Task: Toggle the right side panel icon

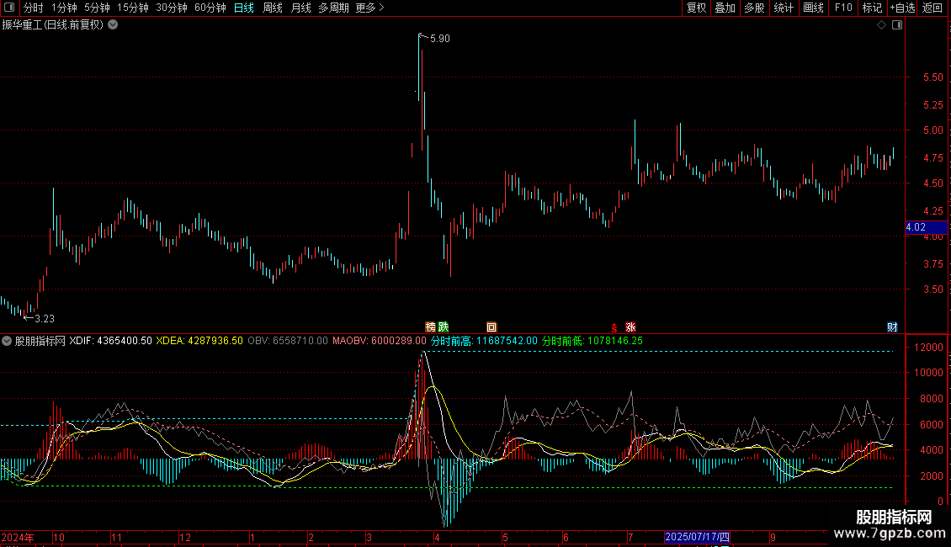Action: (x=897, y=25)
